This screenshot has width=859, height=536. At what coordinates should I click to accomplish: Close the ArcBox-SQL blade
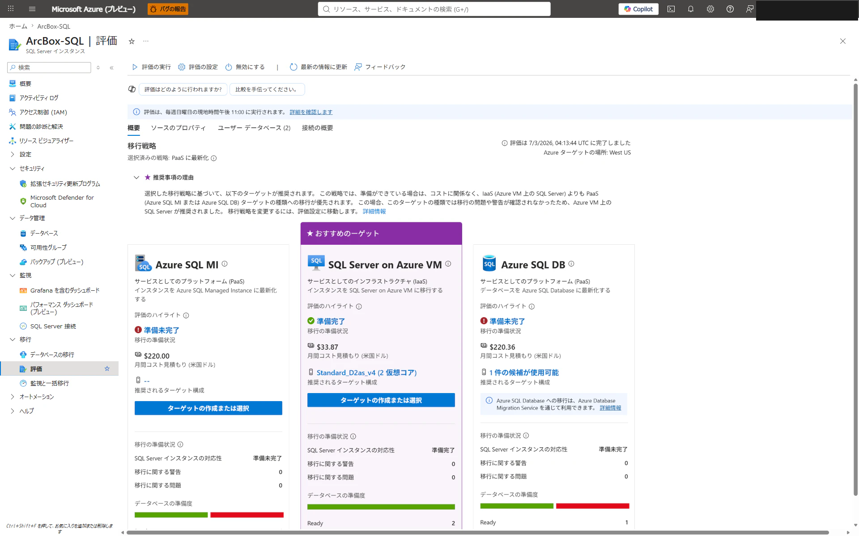pos(843,41)
